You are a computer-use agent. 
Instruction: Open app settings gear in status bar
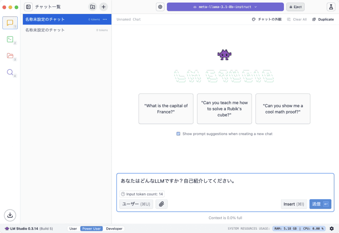tap(332, 228)
